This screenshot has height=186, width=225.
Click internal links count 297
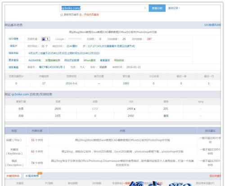point(149,39)
